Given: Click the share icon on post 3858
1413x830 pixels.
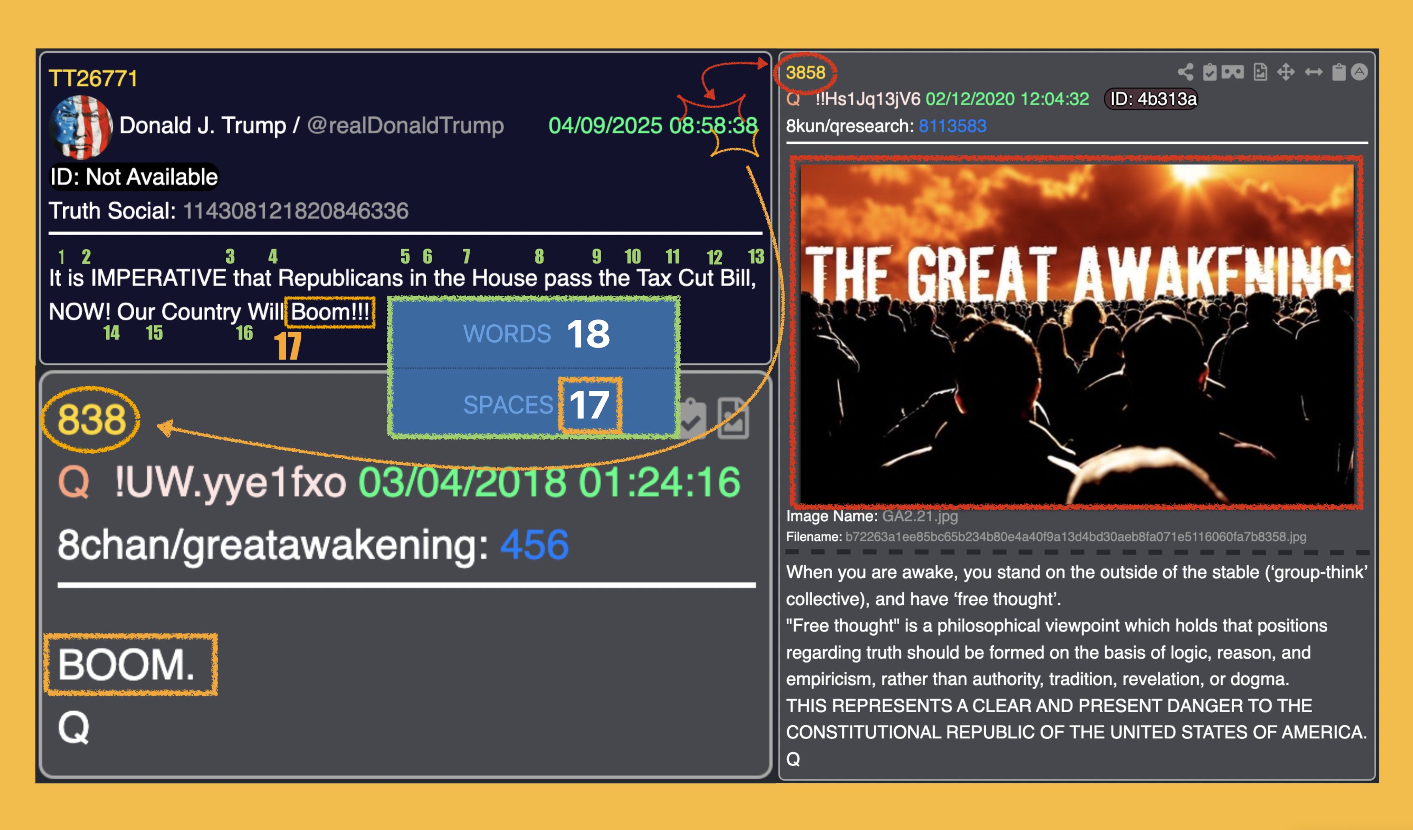Looking at the screenshot, I should [x=1185, y=72].
